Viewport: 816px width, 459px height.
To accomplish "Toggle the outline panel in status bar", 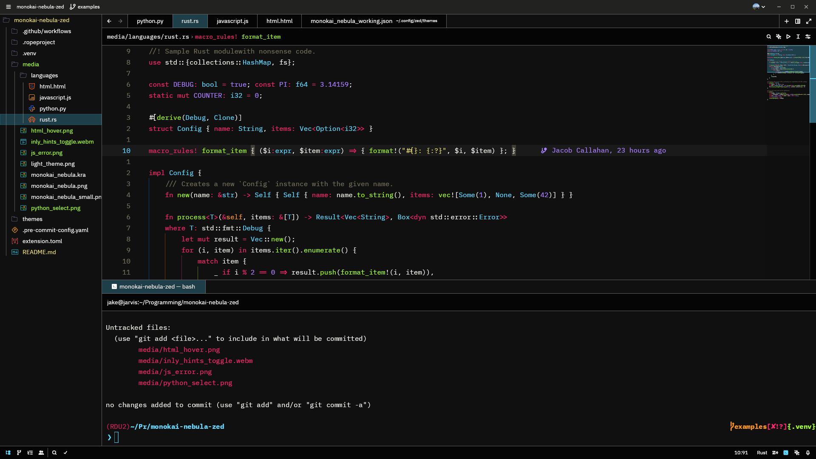I will coord(30,453).
